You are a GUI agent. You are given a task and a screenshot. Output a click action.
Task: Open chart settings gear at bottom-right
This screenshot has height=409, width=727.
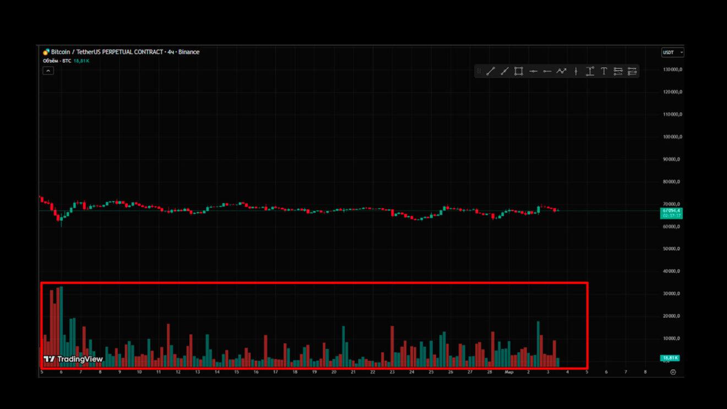pos(673,372)
